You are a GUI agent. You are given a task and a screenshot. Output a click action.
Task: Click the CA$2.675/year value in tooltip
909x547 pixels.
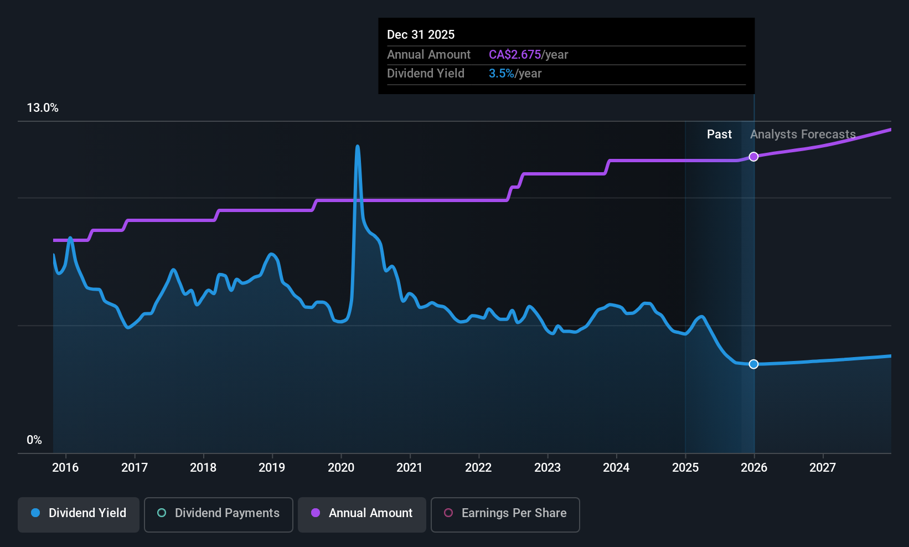pyautogui.click(x=514, y=54)
